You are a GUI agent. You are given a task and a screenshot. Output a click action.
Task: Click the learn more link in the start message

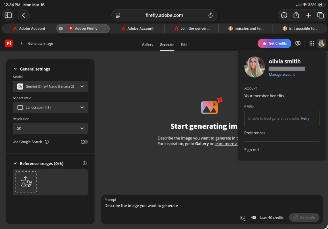[x=226, y=144]
